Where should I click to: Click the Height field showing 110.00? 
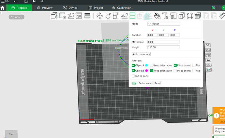click(163, 47)
